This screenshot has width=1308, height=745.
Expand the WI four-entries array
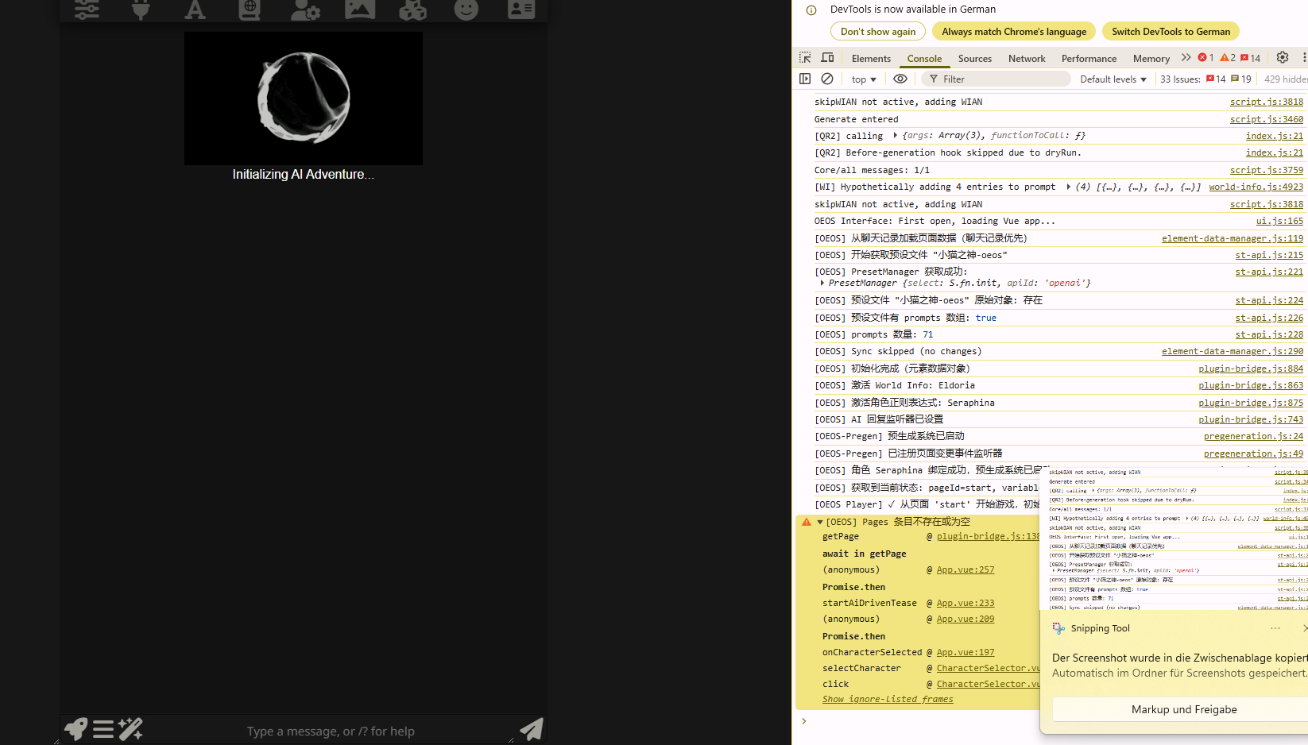1068,187
